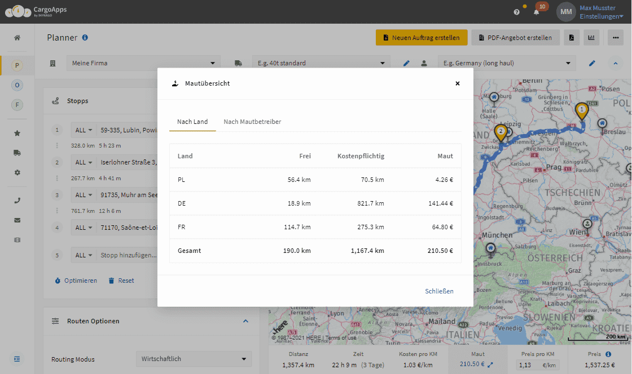Close the Mautübersicht dialog with X
The image size is (632, 374).
tap(458, 83)
